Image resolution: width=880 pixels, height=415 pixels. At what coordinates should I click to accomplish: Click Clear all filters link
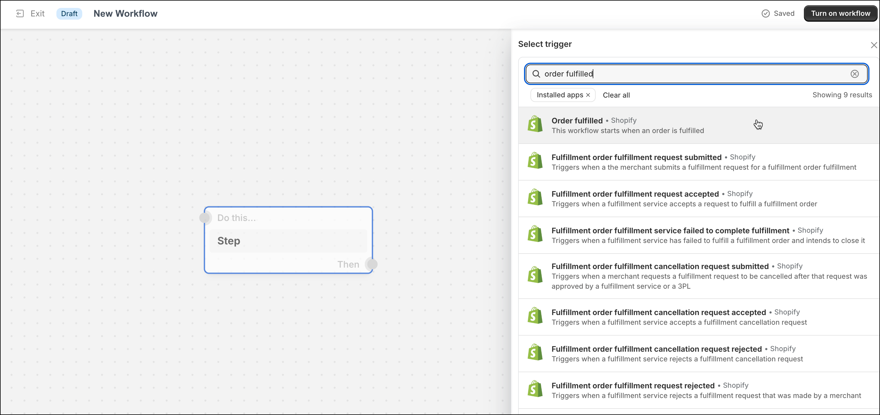pyautogui.click(x=616, y=95)
